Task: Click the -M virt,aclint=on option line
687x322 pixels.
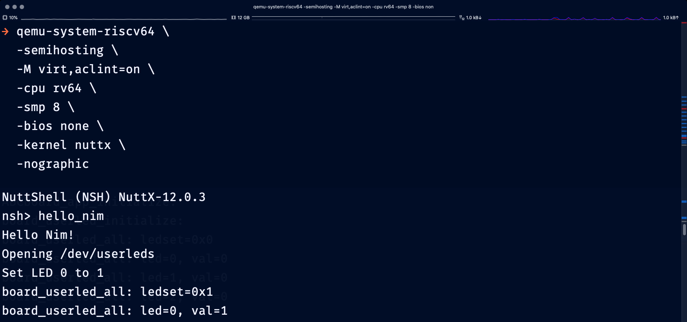Action: [86, 69]
